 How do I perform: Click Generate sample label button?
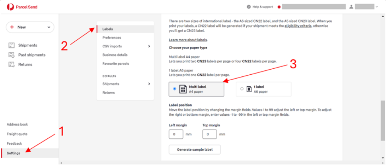point(195,150)
